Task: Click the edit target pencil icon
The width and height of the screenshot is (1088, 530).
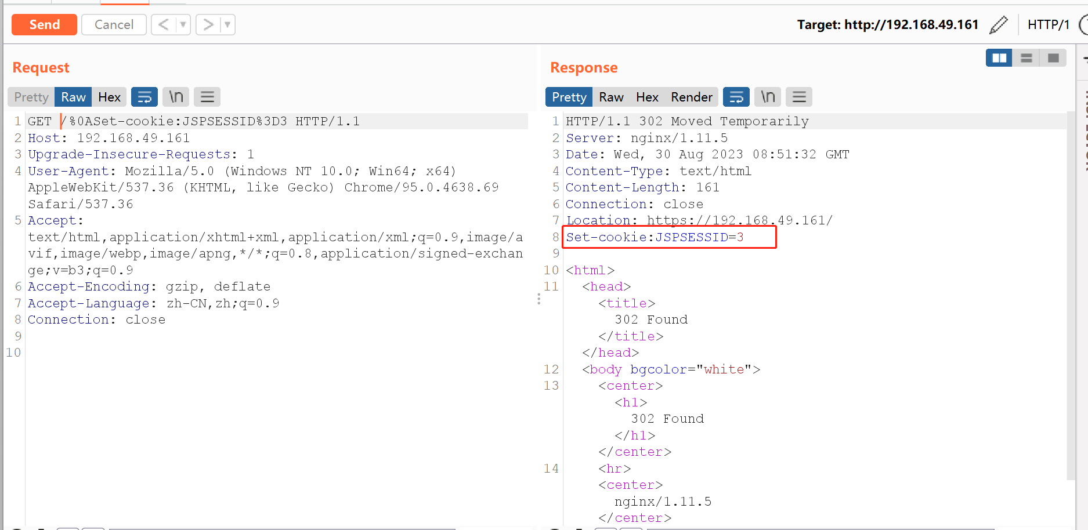Action: [x=998, y=25]
